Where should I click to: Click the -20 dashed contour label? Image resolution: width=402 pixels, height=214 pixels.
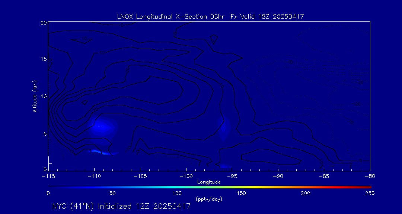pos(357,104)
